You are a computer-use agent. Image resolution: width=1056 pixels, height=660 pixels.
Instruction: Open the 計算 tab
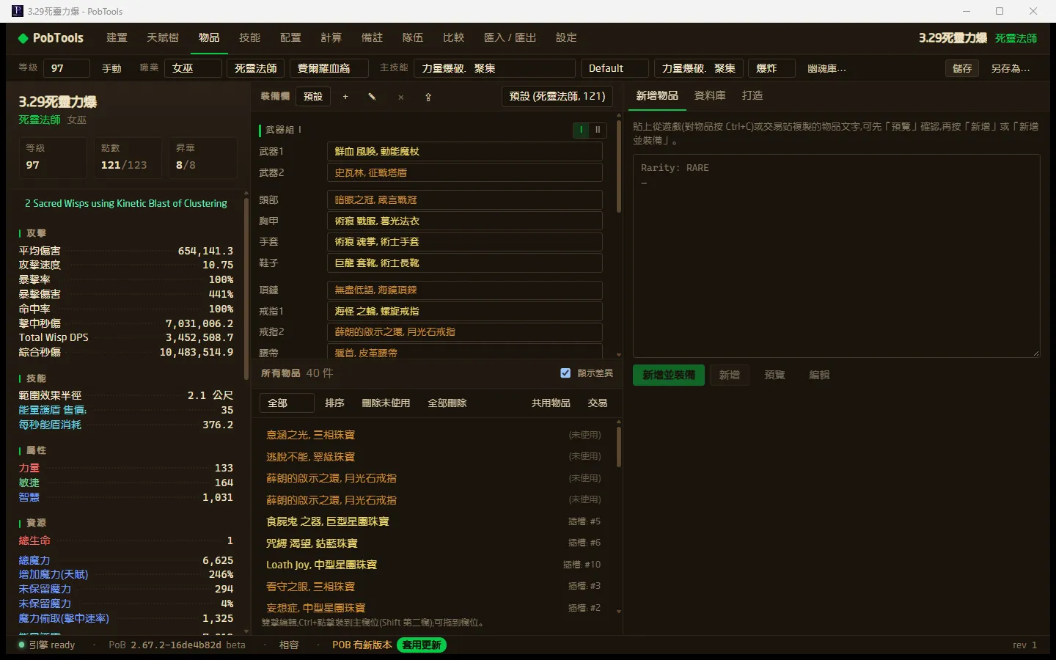331,38
